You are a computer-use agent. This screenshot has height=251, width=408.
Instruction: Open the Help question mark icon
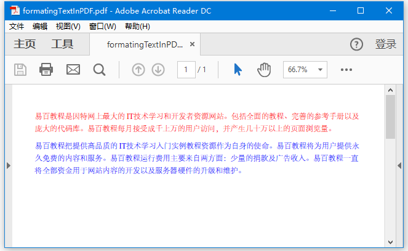pos(356,44)
